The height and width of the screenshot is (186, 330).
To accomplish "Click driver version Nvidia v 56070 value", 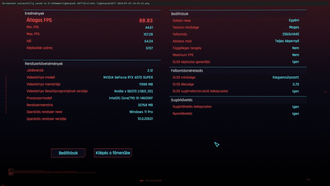I will [x=133, y=91].
